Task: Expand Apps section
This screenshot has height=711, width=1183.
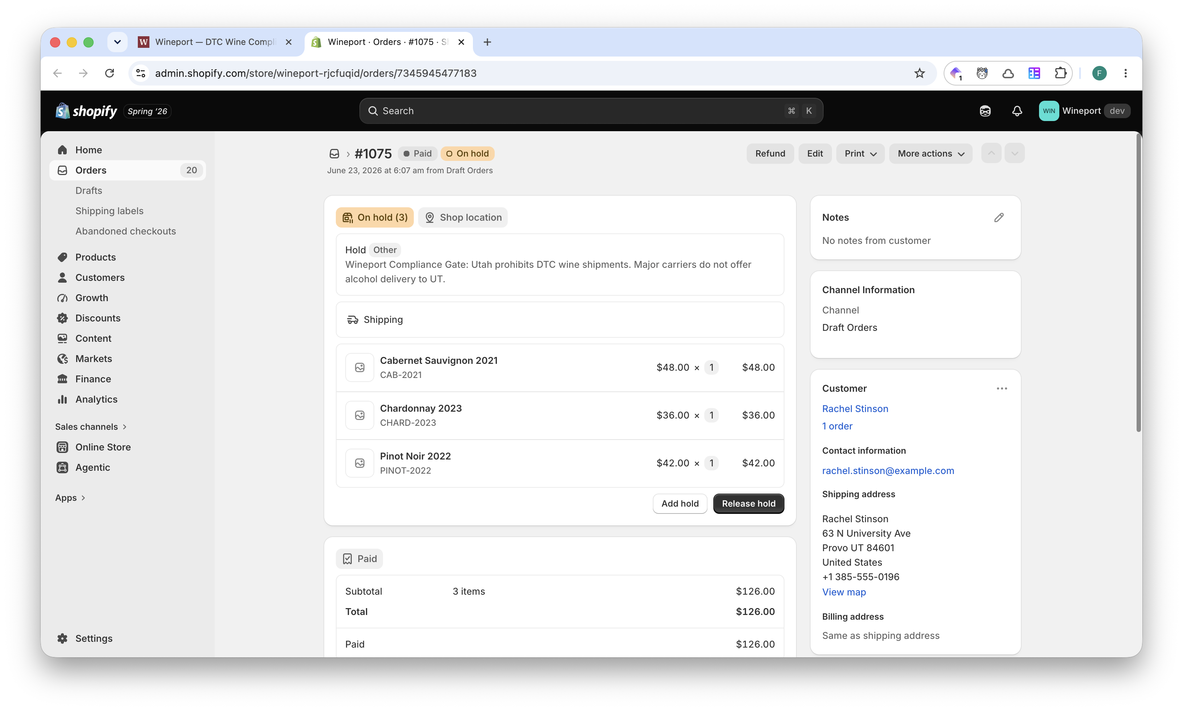Action: click(x=70, y=498)
